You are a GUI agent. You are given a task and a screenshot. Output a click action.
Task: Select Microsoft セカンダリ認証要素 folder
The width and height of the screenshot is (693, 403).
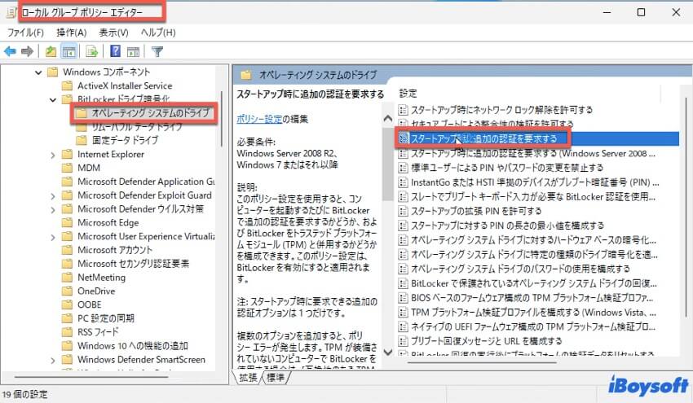(x=133, y=264)
